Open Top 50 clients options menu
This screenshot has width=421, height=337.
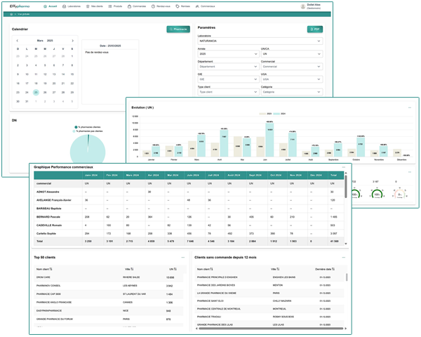(x=182, y=258)
